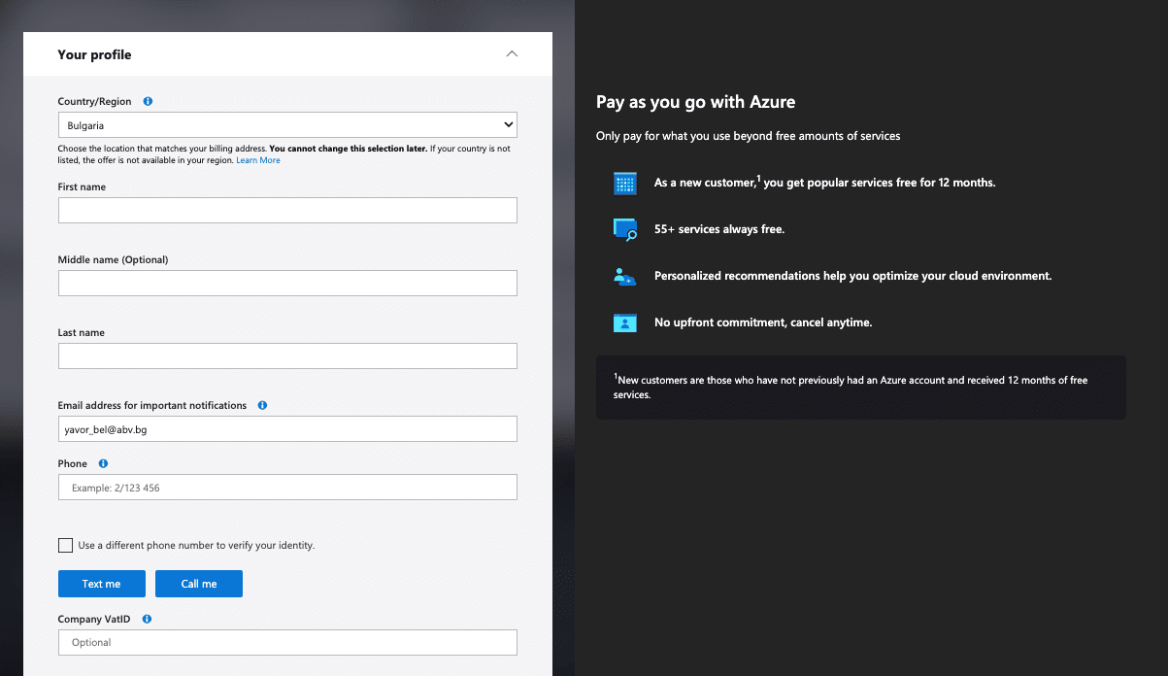The height and width of the screenshot is (676, 1168).
Task: Enable using a different phone number checkbox
Action: tap(65, 545)
